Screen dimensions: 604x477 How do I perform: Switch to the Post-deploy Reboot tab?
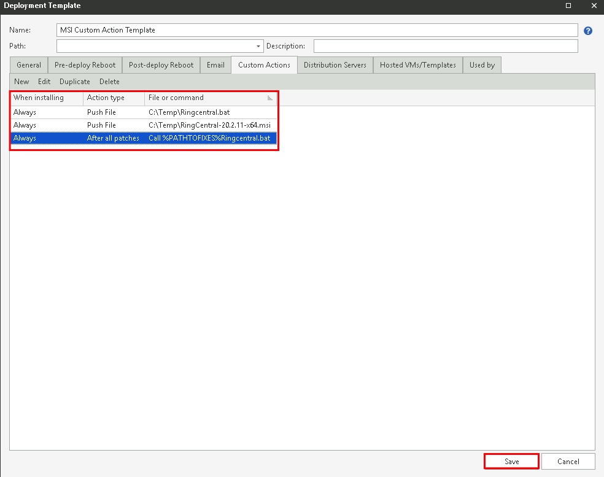(x=161, y=64)
